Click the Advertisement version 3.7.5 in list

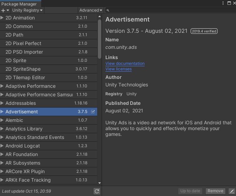click(x=83, y=112)
